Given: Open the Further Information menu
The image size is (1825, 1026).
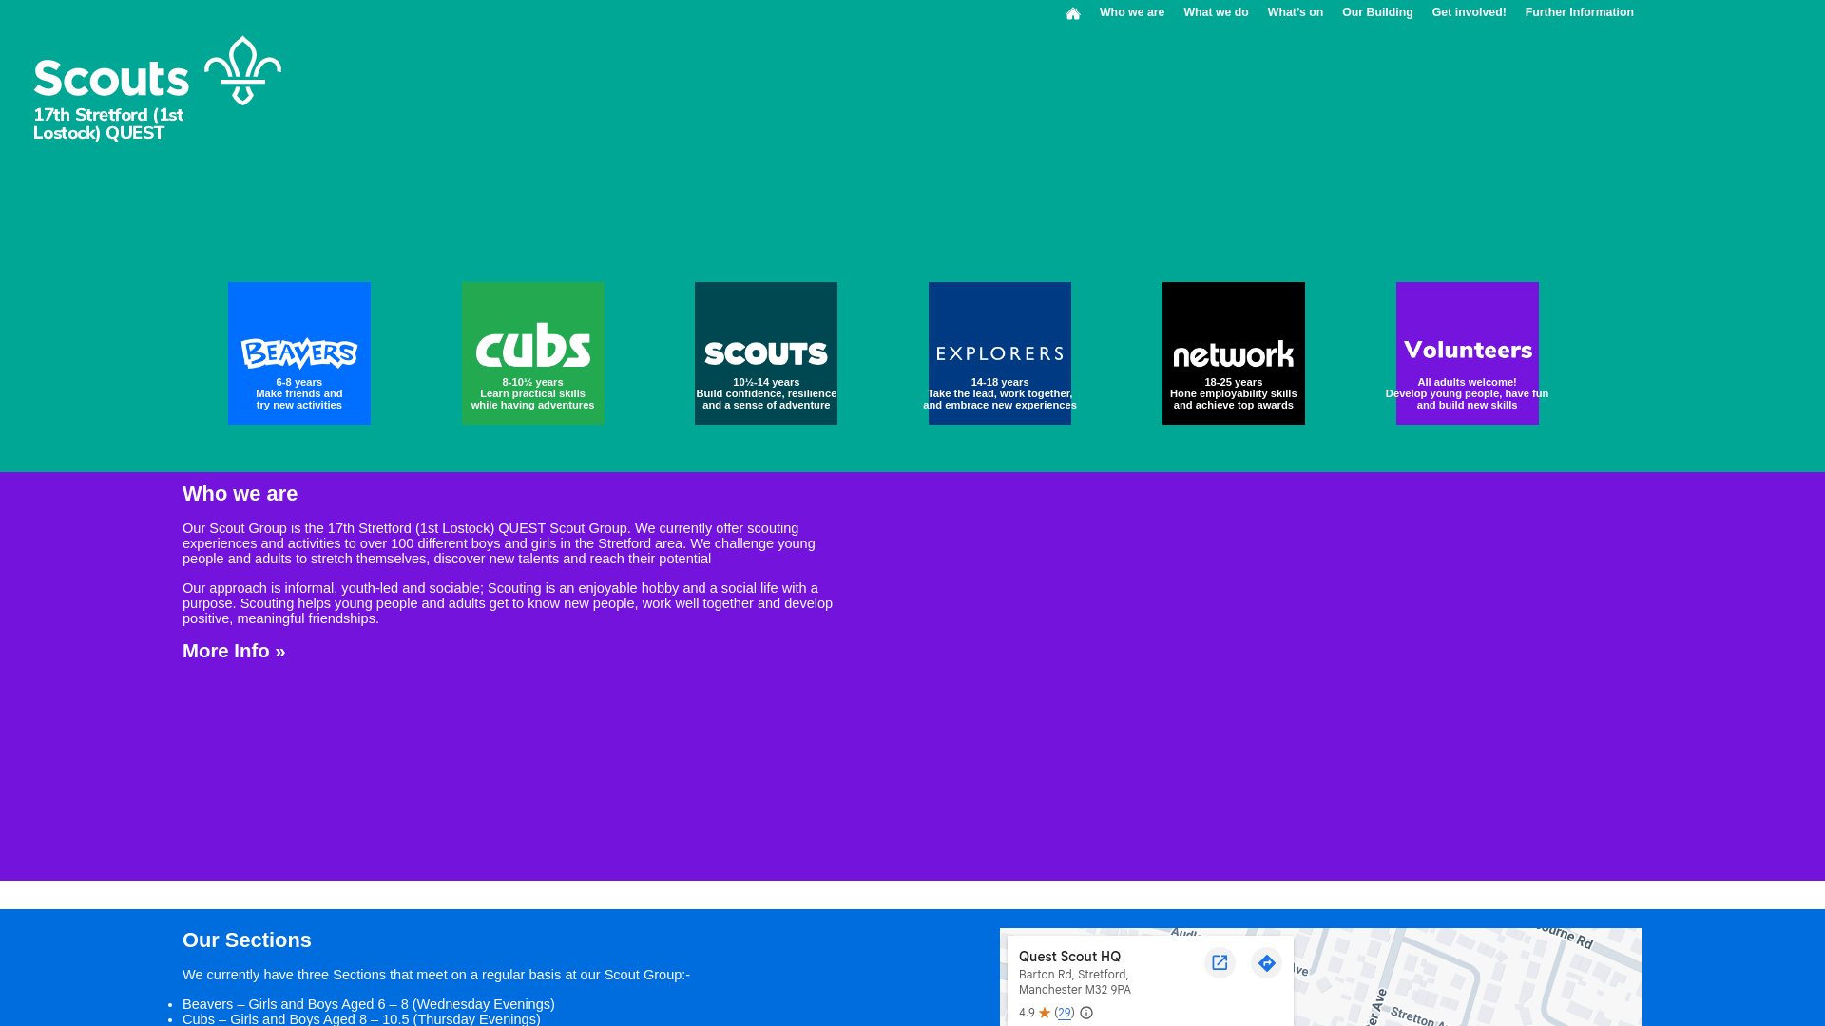Looking at the screenshot, I should tap(1579, 12).
